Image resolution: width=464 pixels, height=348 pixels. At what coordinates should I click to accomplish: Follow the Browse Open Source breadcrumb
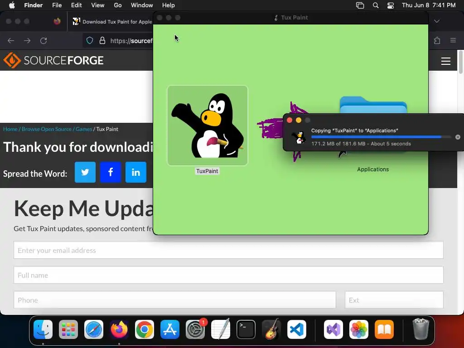[x=47, y=129]
